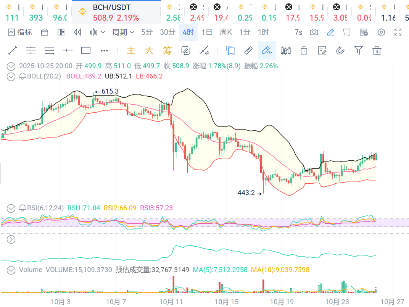Viewport: 409px width, 307px height.
Task: Open the 指标 indicators button
Action: (x=20, y=32)
